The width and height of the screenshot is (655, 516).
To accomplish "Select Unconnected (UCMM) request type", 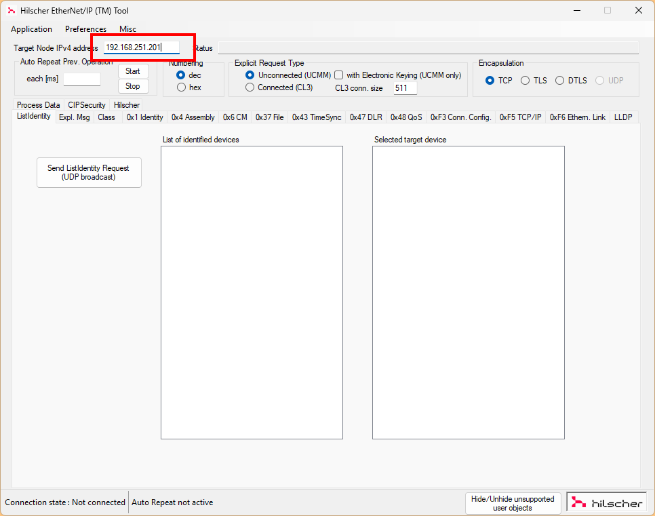I will point(288,75).
